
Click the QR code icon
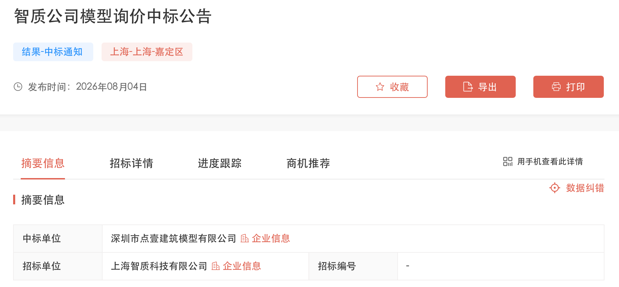tap(508, 161)
